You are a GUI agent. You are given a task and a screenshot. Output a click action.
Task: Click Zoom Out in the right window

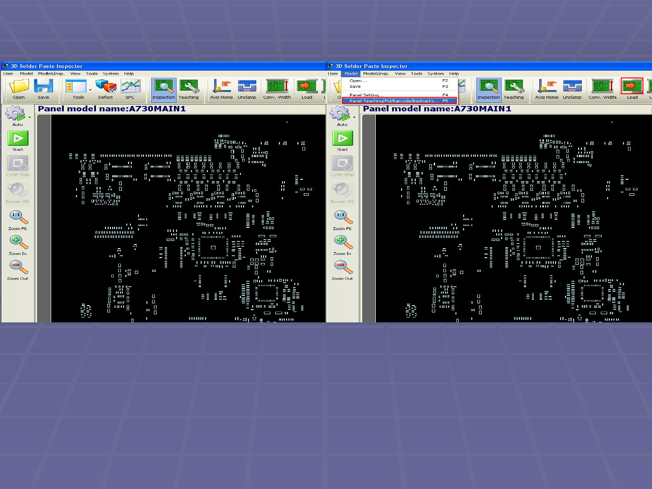pyautogui.click(x=342, y=270)
